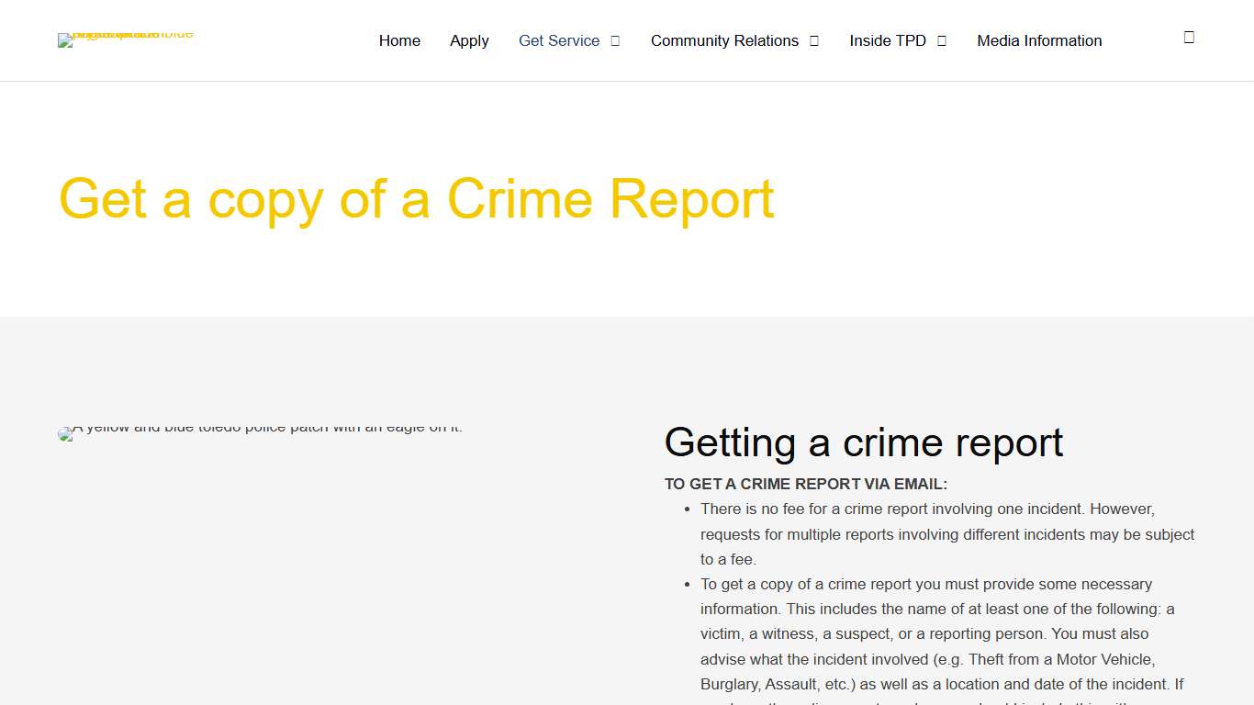Click the highlighted Get Service link
Screen dimensions: 1254x705
click(559, 40)
